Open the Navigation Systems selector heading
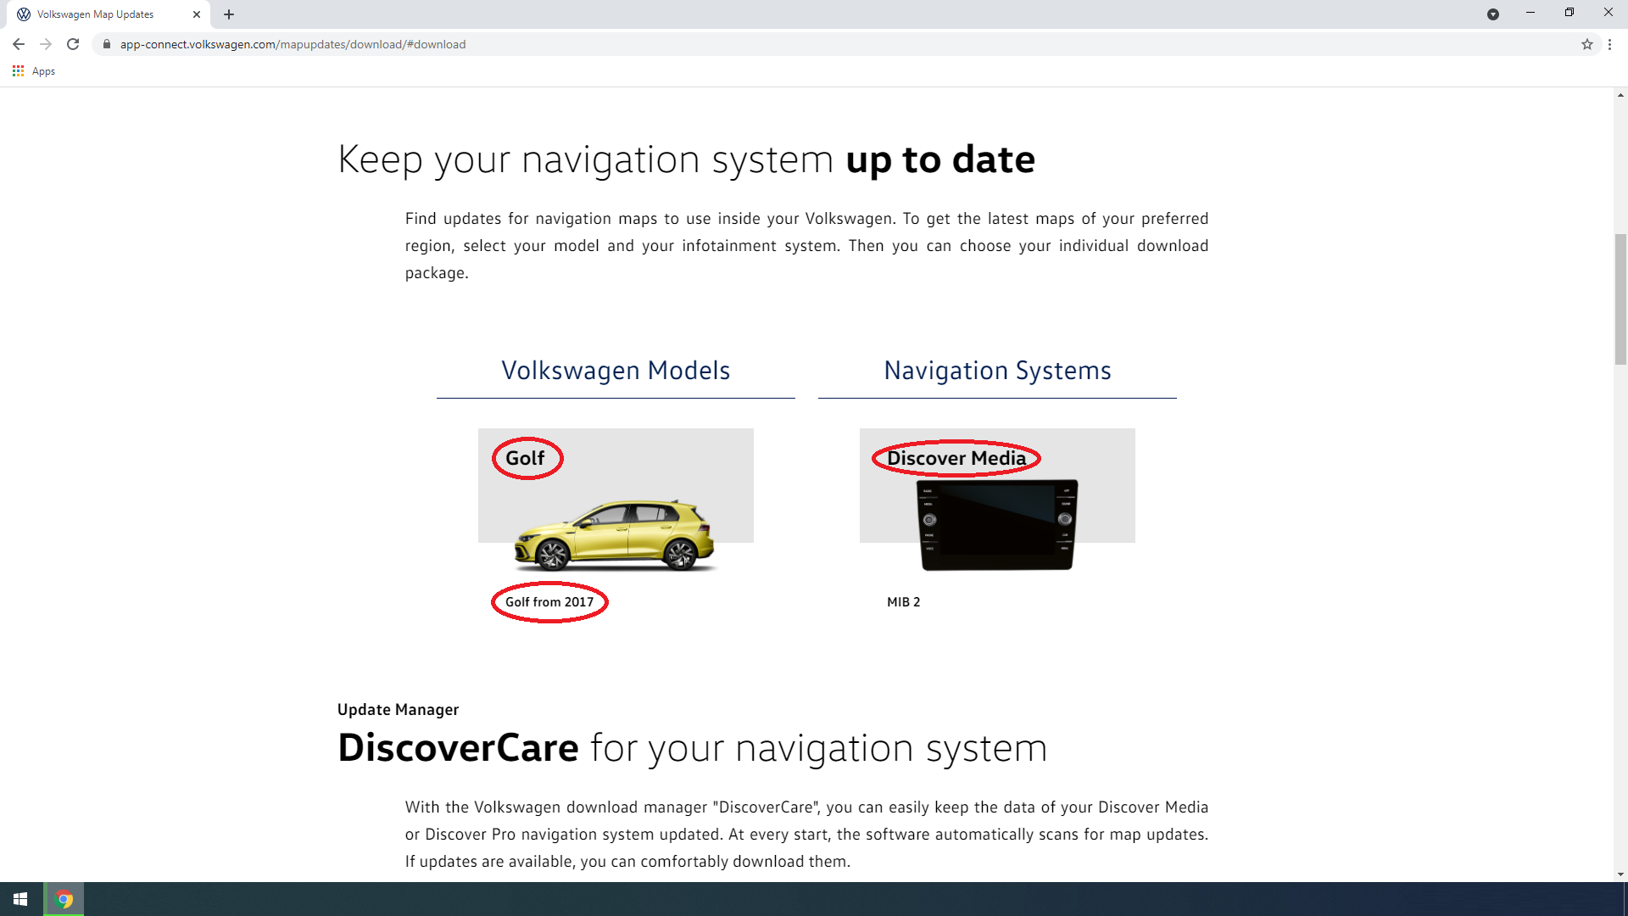 tap(997, 371)
